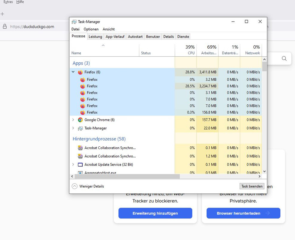Select the Prozesse tab
295x240 pixels.
pyautogui.click(x=78, y=36)
